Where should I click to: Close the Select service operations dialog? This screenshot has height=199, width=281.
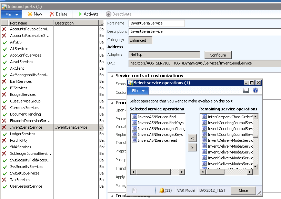[243, 190]
